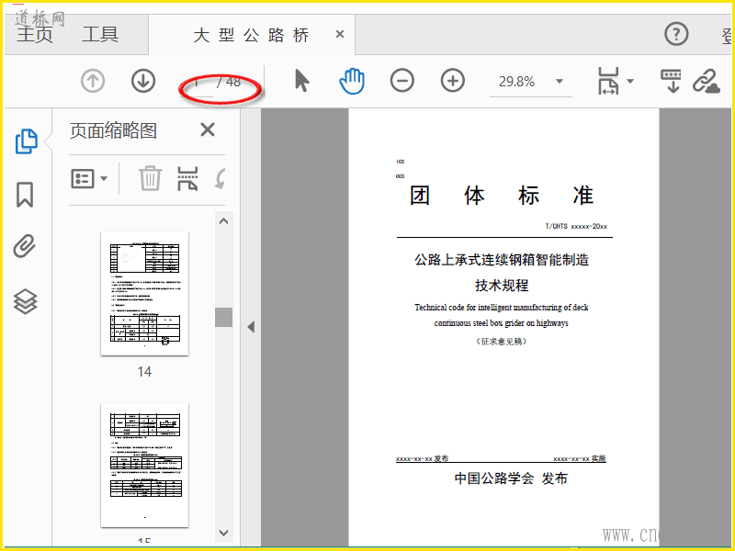This screenshot has width=735, height=551.
Task: Expand the fit page options dropdown arrow
Action: pyautogui.click(x=630, y=81)
